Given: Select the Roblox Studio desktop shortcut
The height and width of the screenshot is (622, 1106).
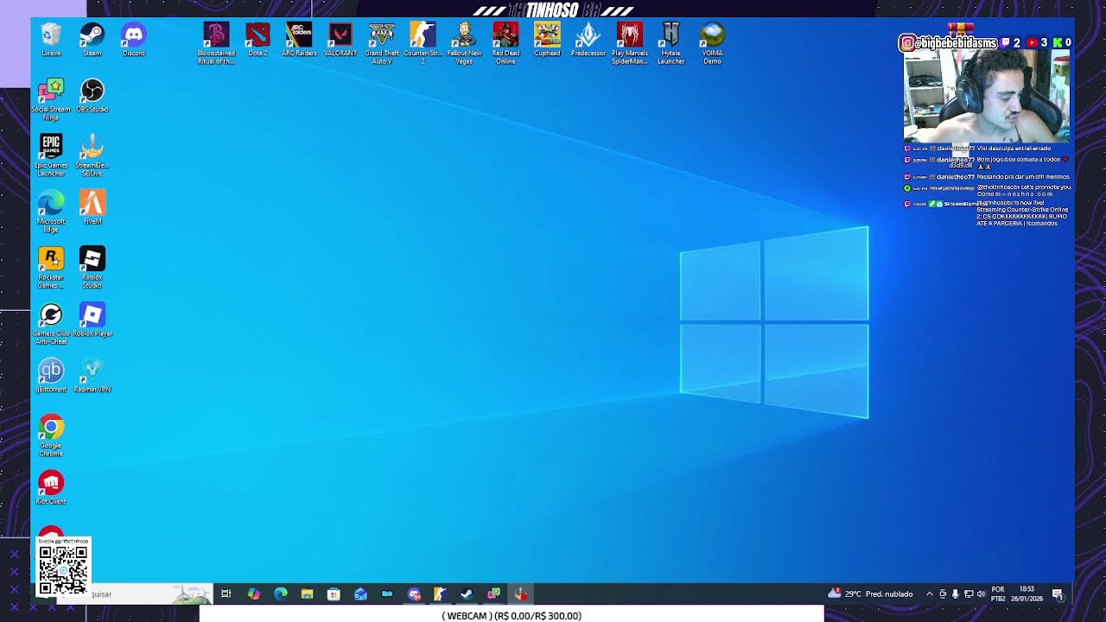Looking at the screenshot, I should click(x=92, y=268).
